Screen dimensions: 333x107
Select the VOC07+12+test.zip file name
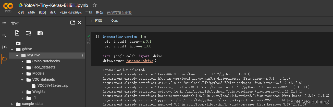point(53,86)
